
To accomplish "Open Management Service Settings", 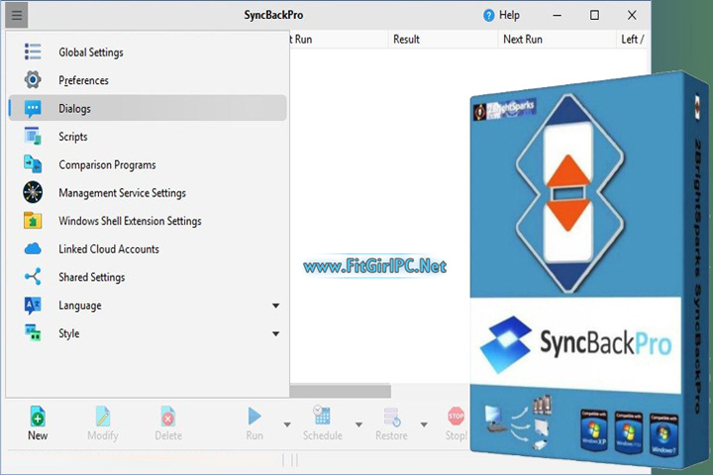I will (x=122, y=193).
